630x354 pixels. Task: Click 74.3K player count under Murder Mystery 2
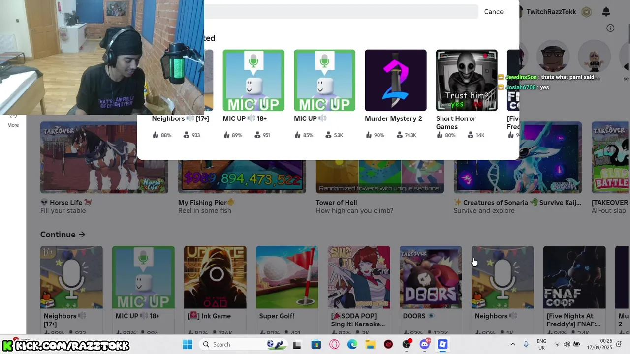click(x=407, y=135)
